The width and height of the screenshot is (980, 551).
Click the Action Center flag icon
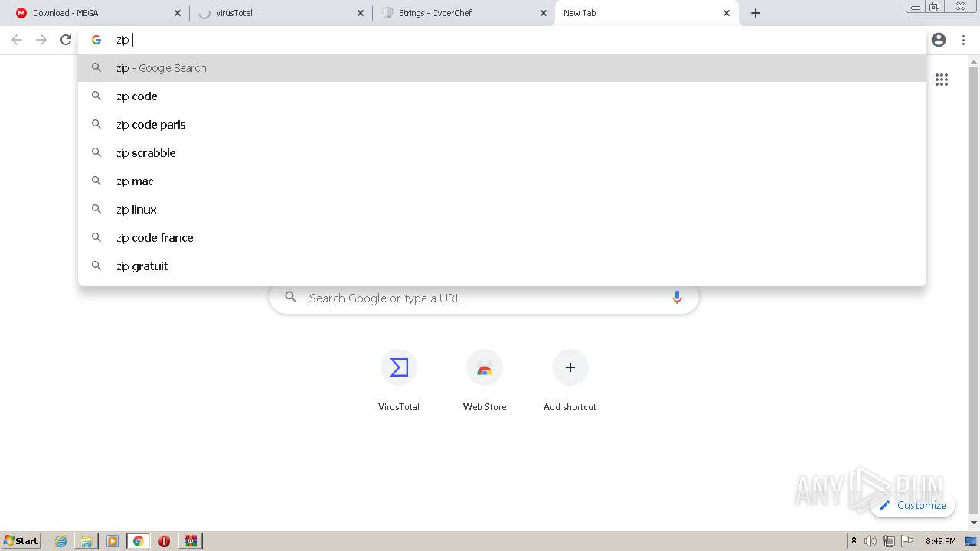pyautogui.click(x=907, y=541)
